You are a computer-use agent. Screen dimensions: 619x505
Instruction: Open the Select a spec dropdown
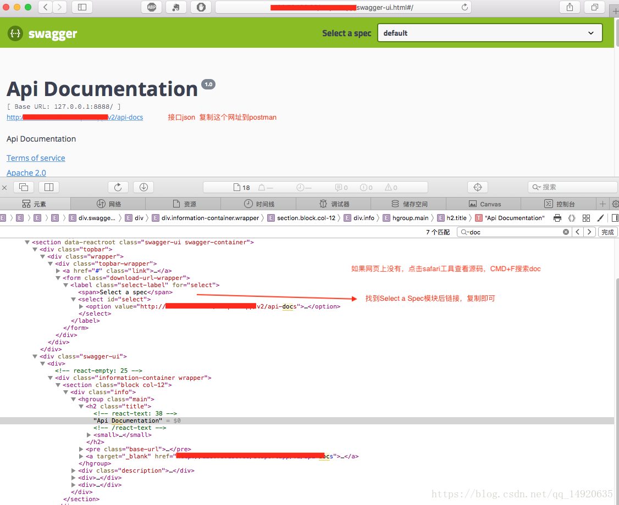(489, 33)
